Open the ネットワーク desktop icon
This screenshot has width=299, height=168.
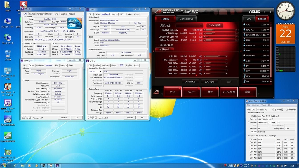(8, 39)
